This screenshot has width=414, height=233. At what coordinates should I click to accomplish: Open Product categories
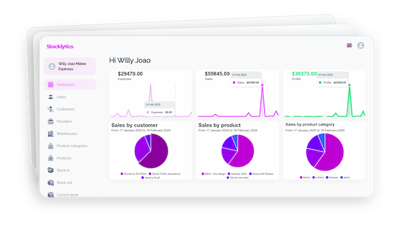(72, 146)
